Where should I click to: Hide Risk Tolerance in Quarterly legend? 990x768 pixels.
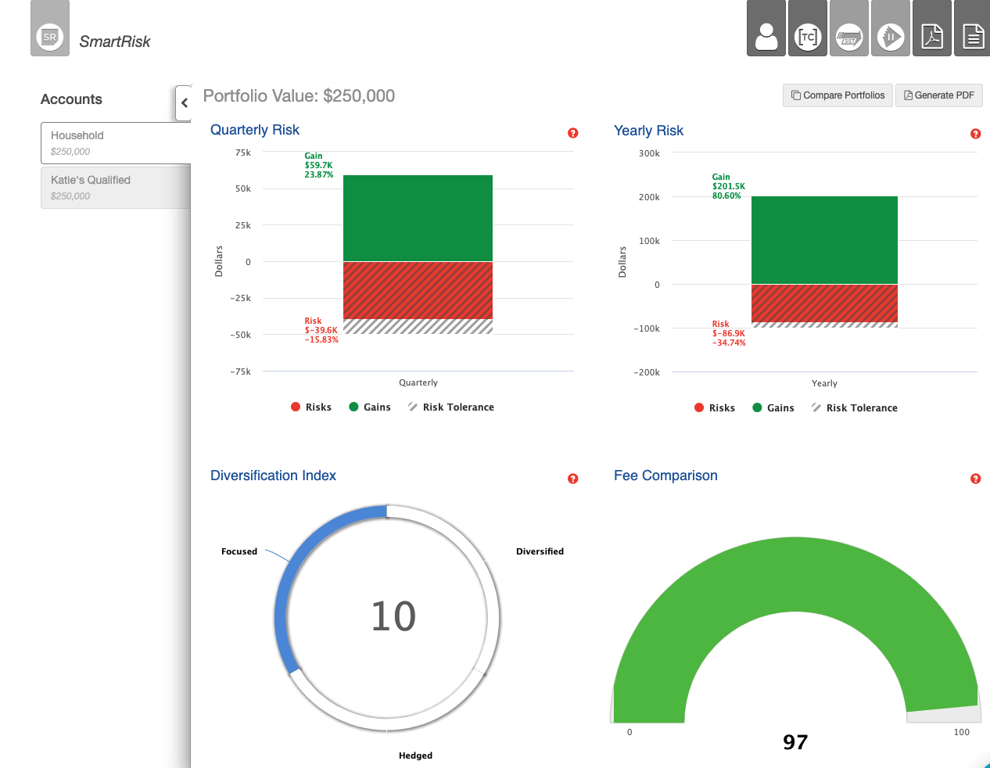point(450,407)
